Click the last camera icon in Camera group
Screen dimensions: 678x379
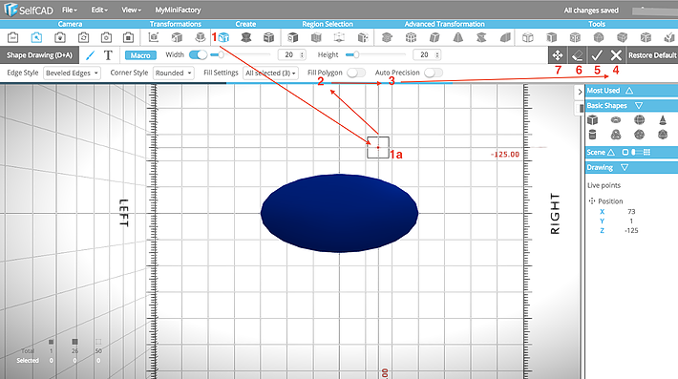coord(128,38)
